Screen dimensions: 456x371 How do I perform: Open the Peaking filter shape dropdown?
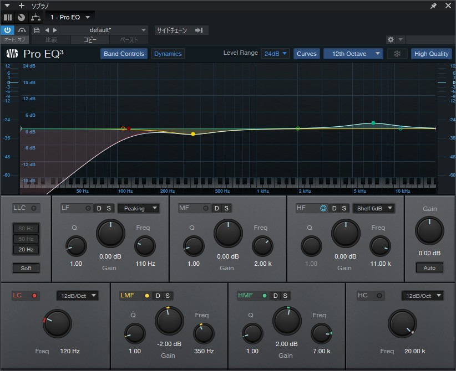click(x=139, y=208)
